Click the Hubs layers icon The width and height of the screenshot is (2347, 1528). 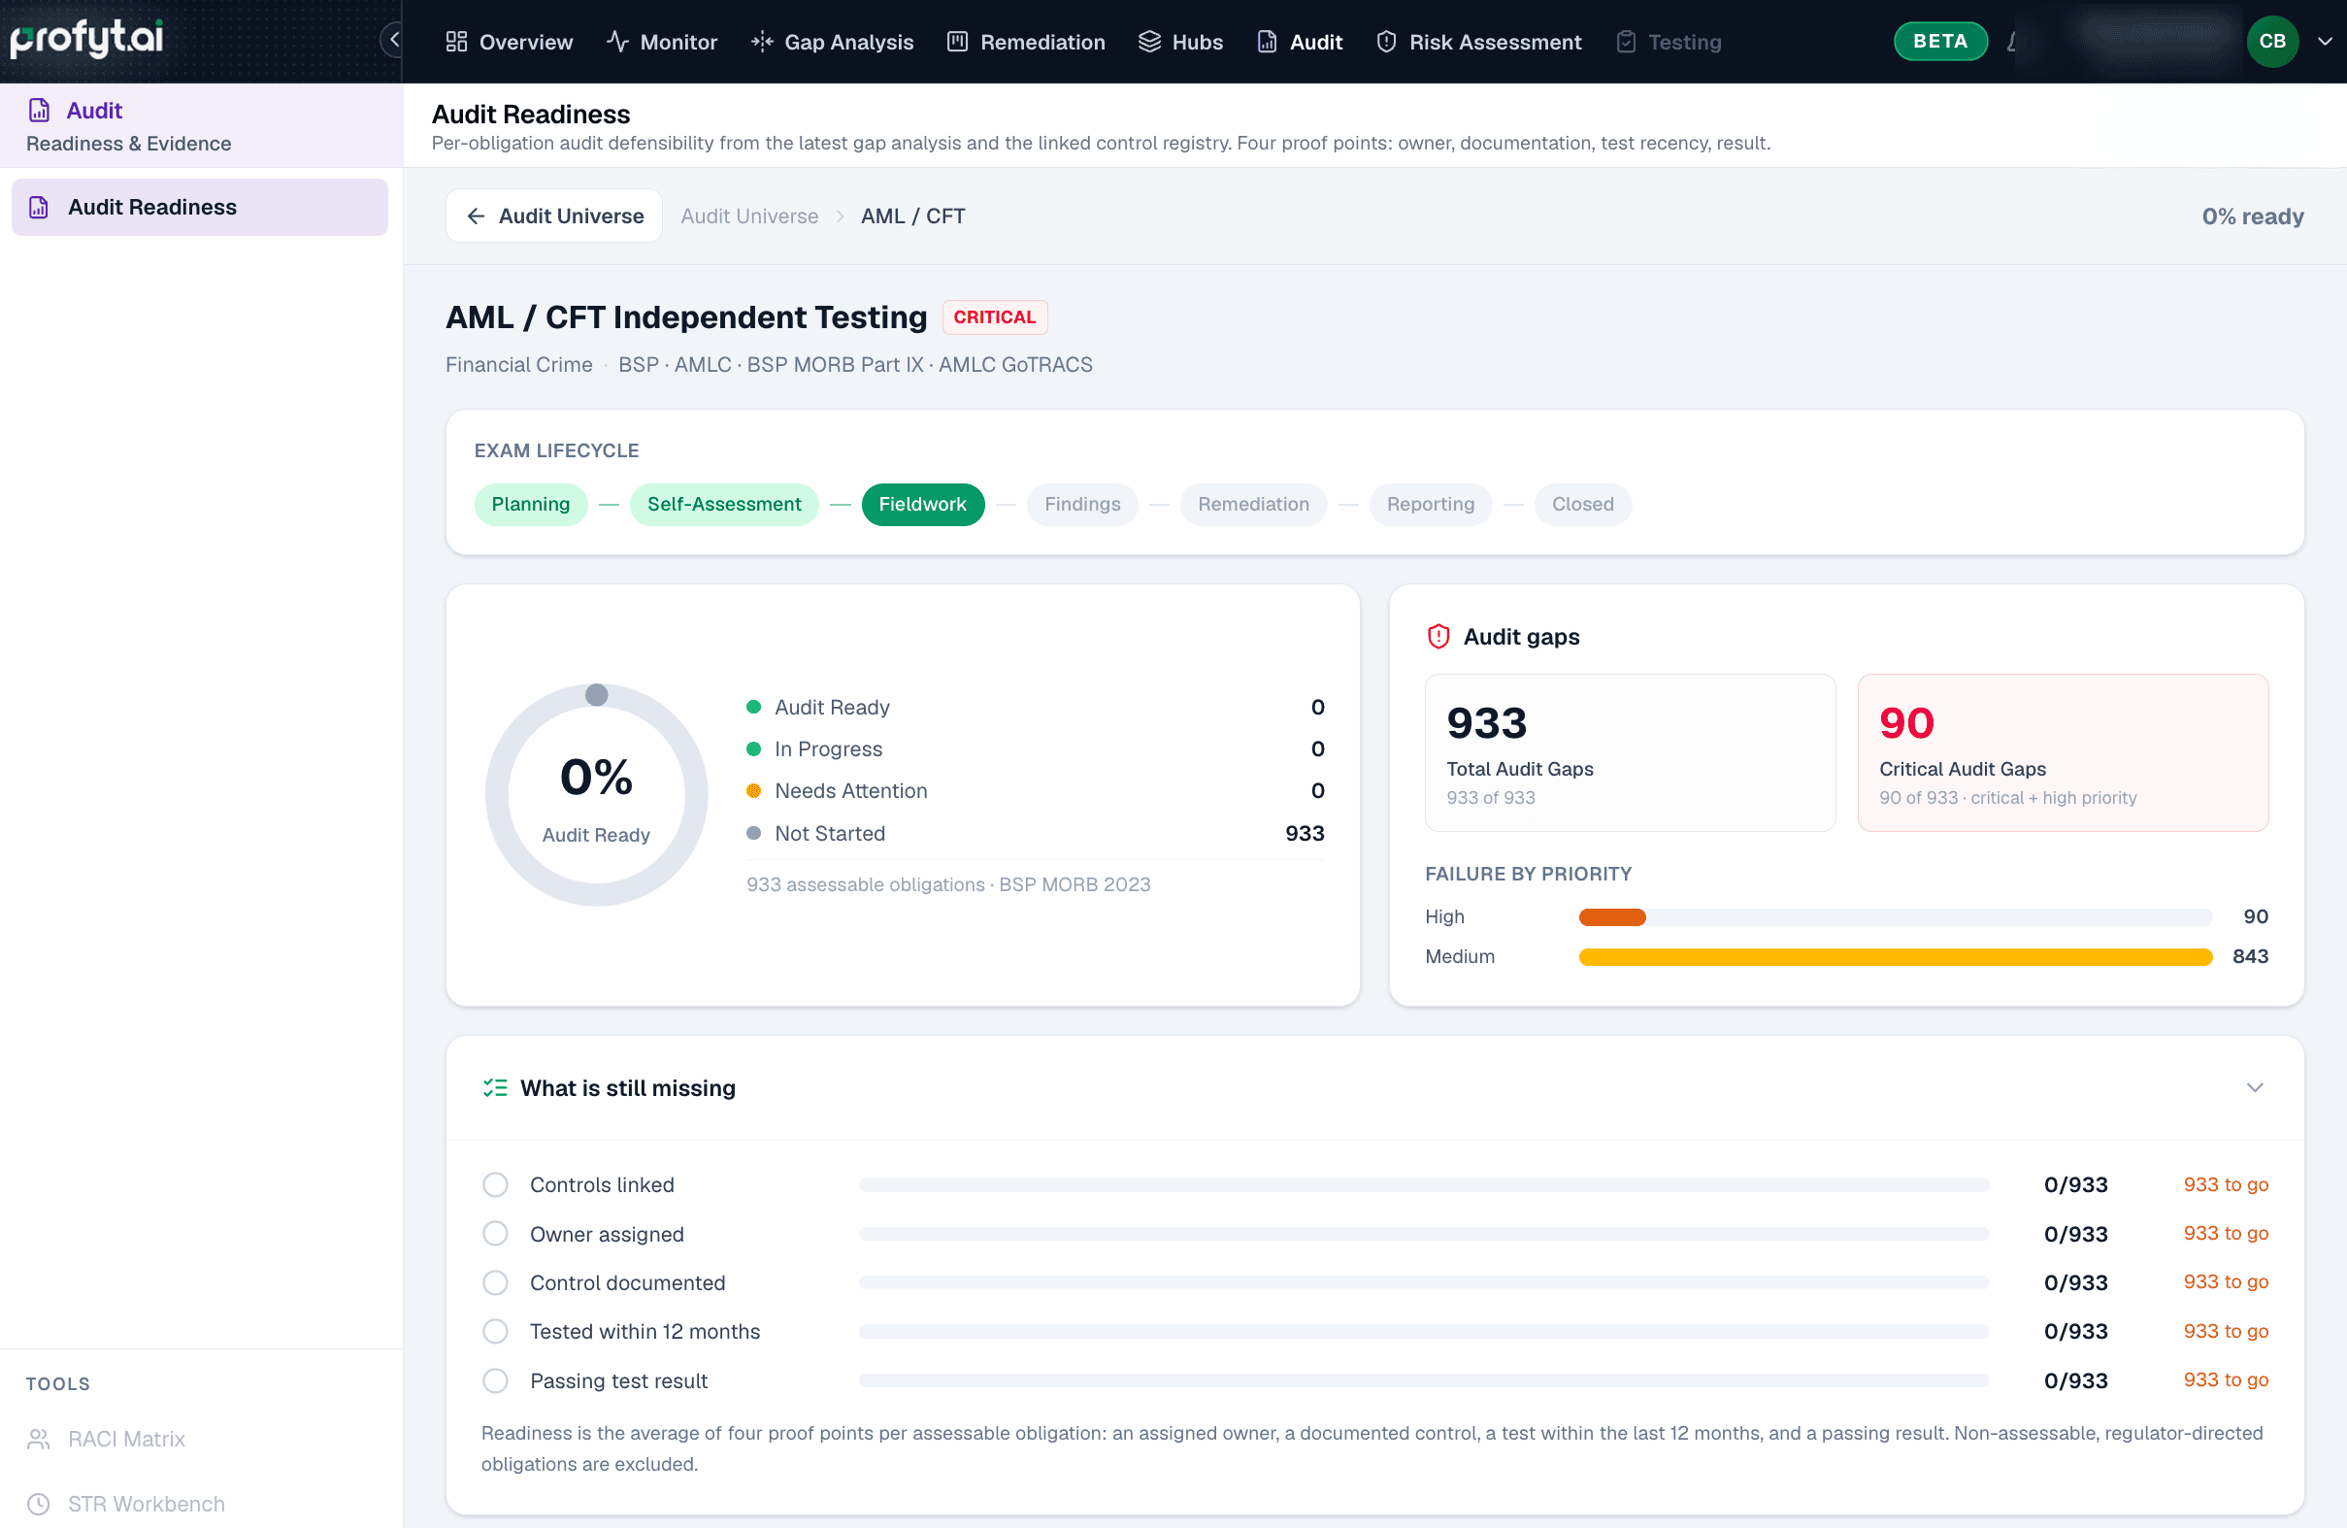[1149, 42]
